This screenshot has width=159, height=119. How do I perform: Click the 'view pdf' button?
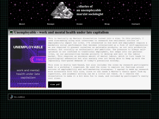tap(55, 85)
